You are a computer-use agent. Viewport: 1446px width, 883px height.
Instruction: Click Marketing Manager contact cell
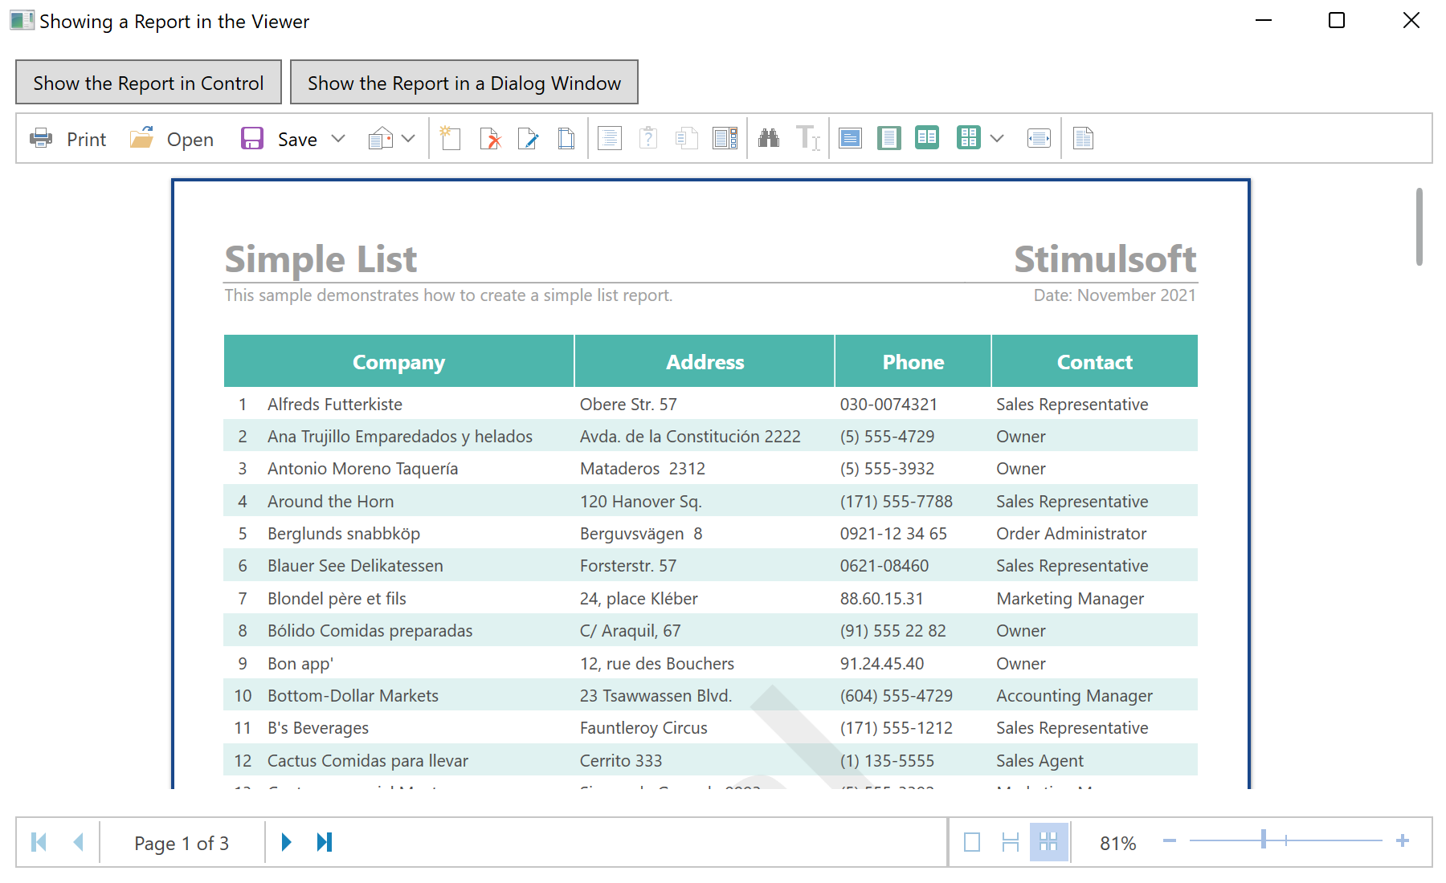(x=1070, y=599)
